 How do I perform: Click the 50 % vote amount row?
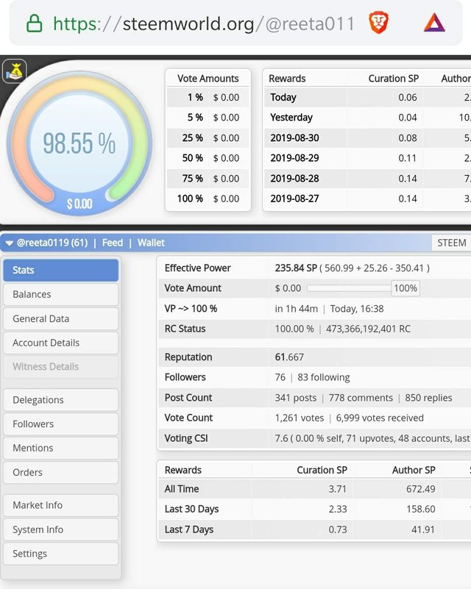pos(208,158)
